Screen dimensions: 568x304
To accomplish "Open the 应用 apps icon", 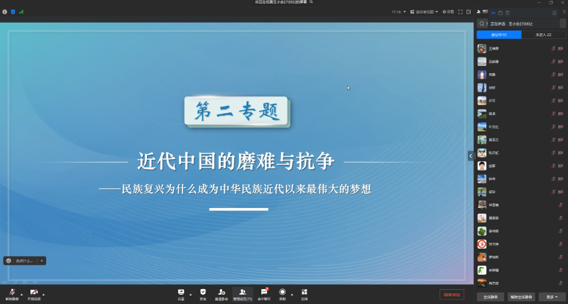I will pos(304,292).
